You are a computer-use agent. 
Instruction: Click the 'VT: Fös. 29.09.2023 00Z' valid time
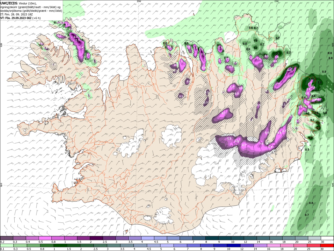click(16, 18)
